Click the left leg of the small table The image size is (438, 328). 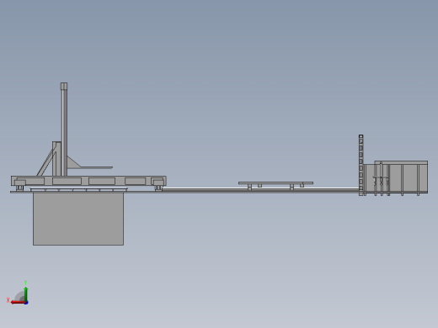[x=249, y=187]
